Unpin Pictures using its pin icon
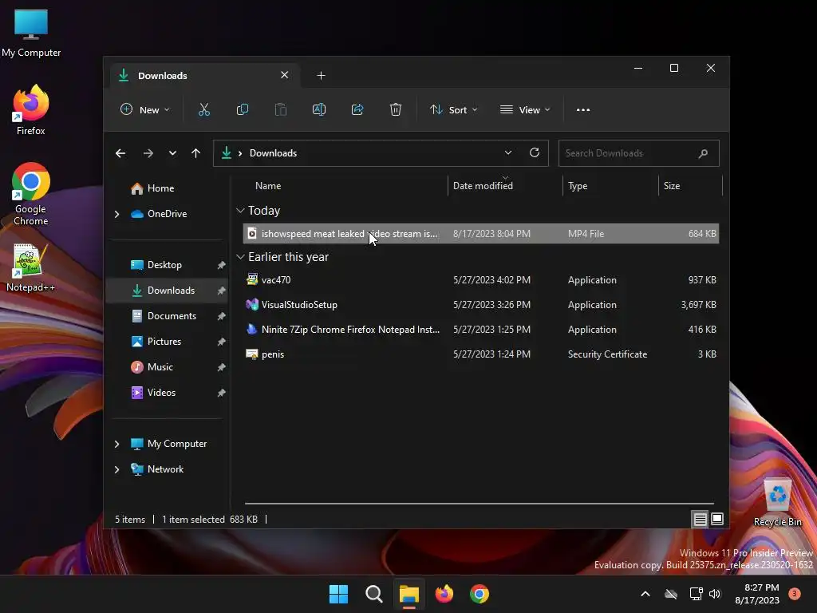The height and width of the screenshot is (613, 817). click(221, 342)
